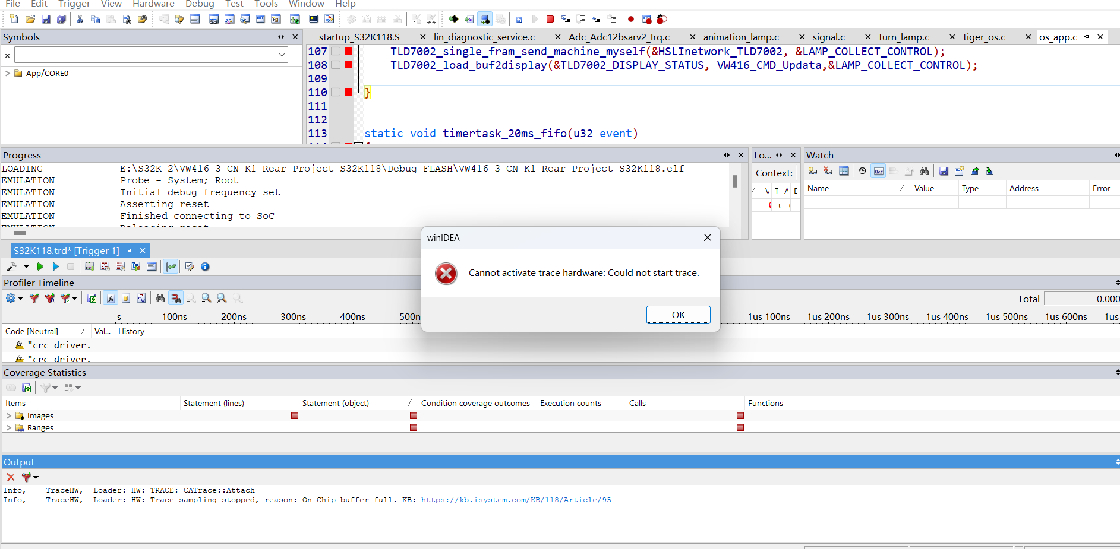
Task: Click OK in the winIDEA error dialog
Action: (678, 315)
